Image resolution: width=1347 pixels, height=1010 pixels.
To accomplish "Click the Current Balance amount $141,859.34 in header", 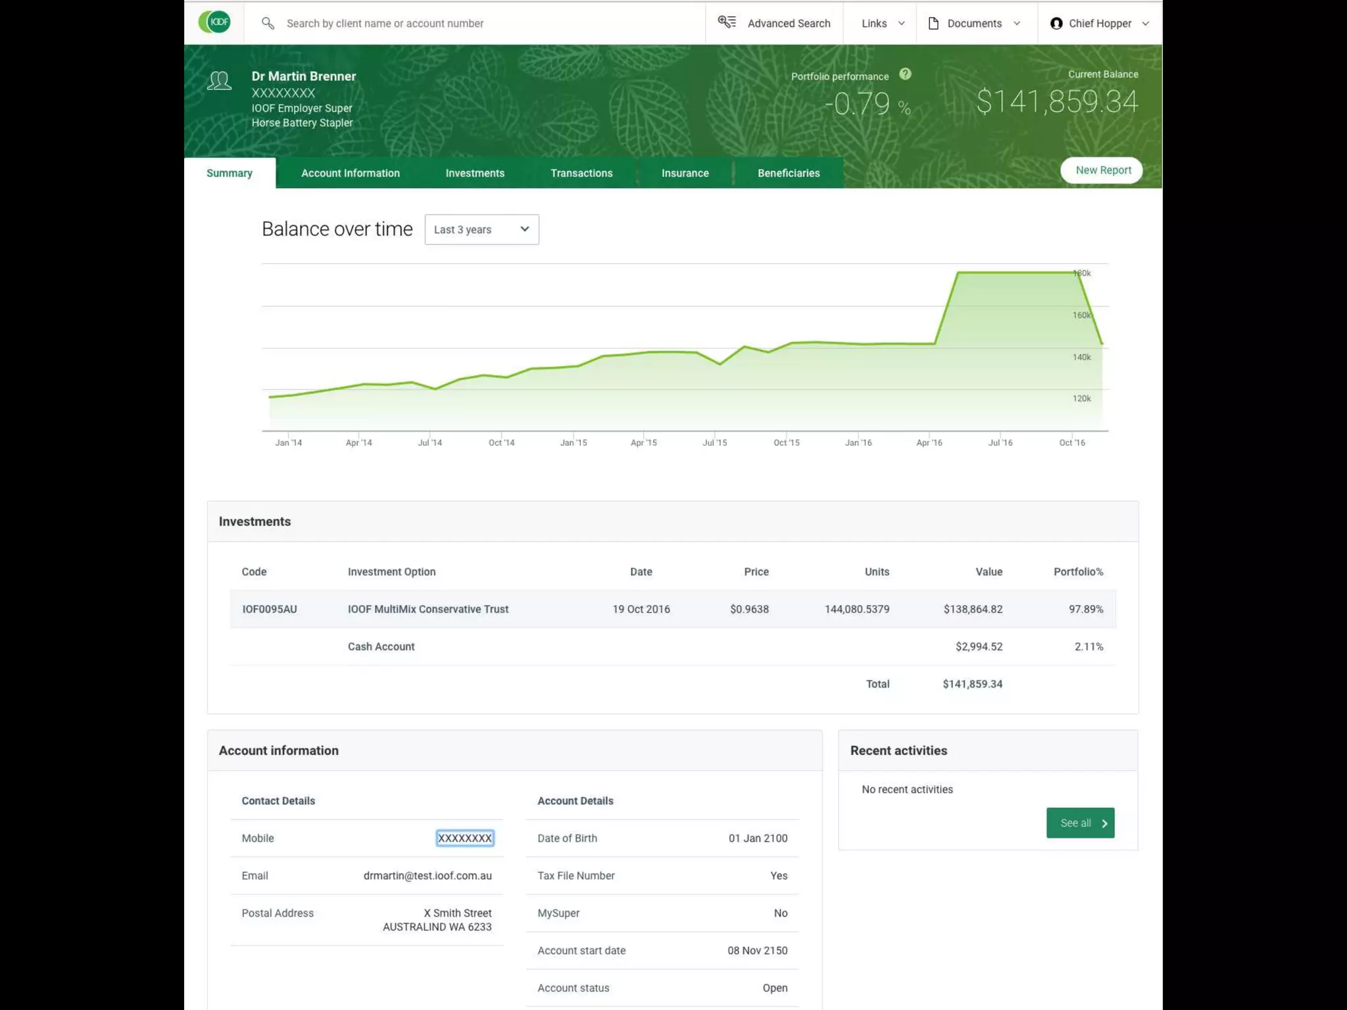I will [1057, 102].
